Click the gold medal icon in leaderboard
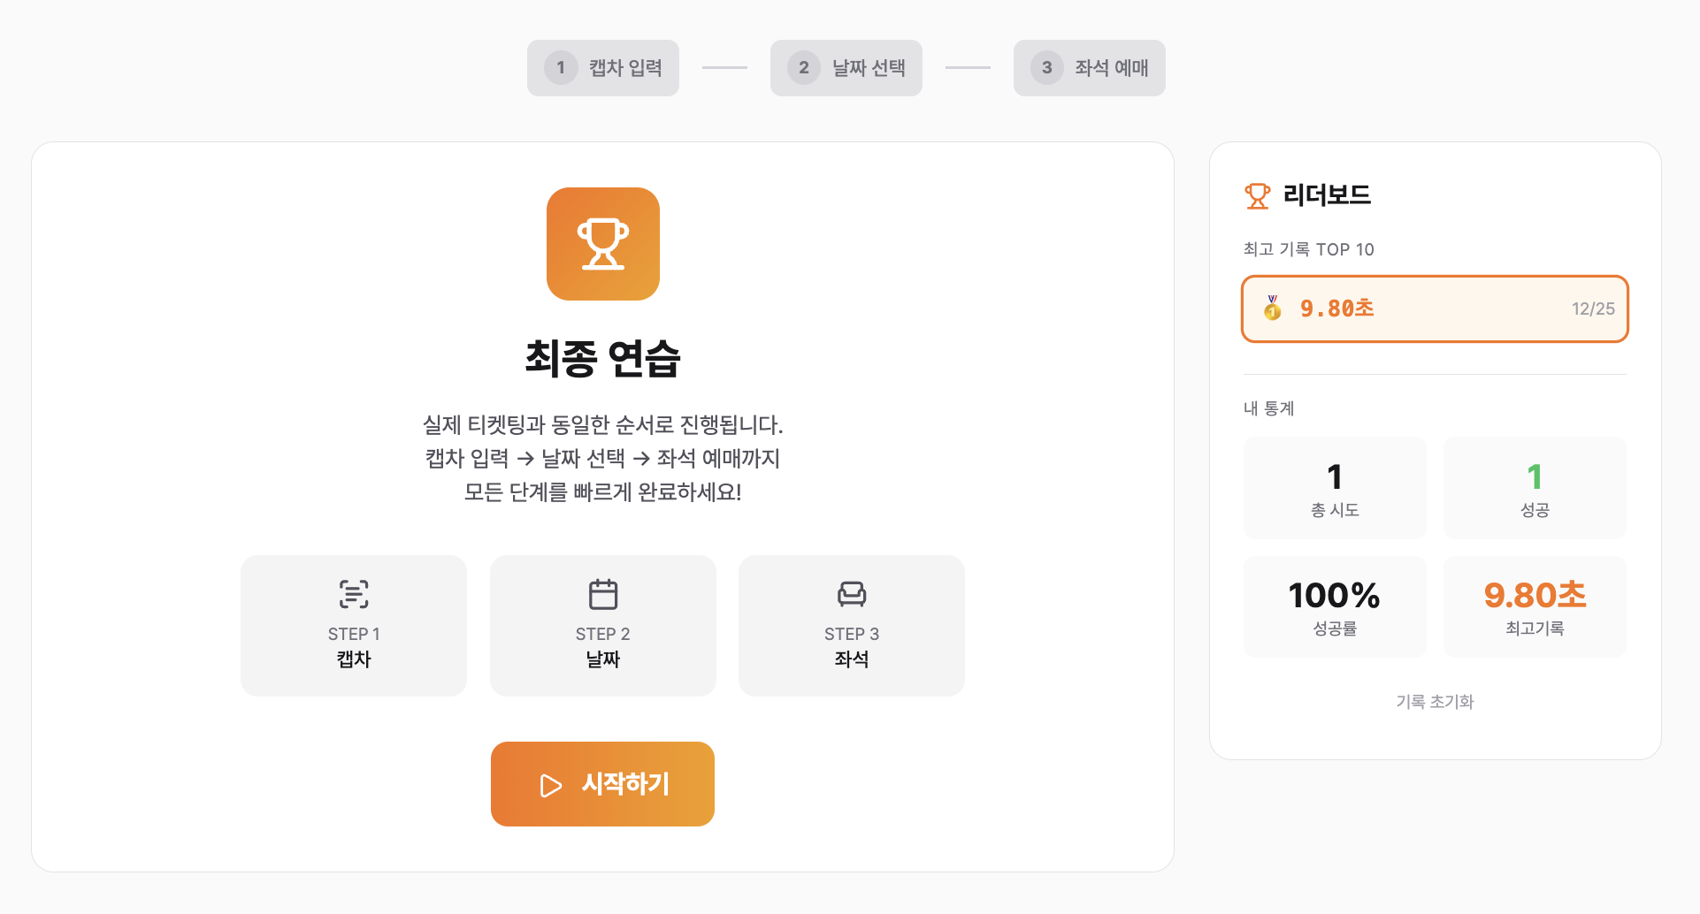The height and width of the screenshot is (914, 1700). point(1272,308)
